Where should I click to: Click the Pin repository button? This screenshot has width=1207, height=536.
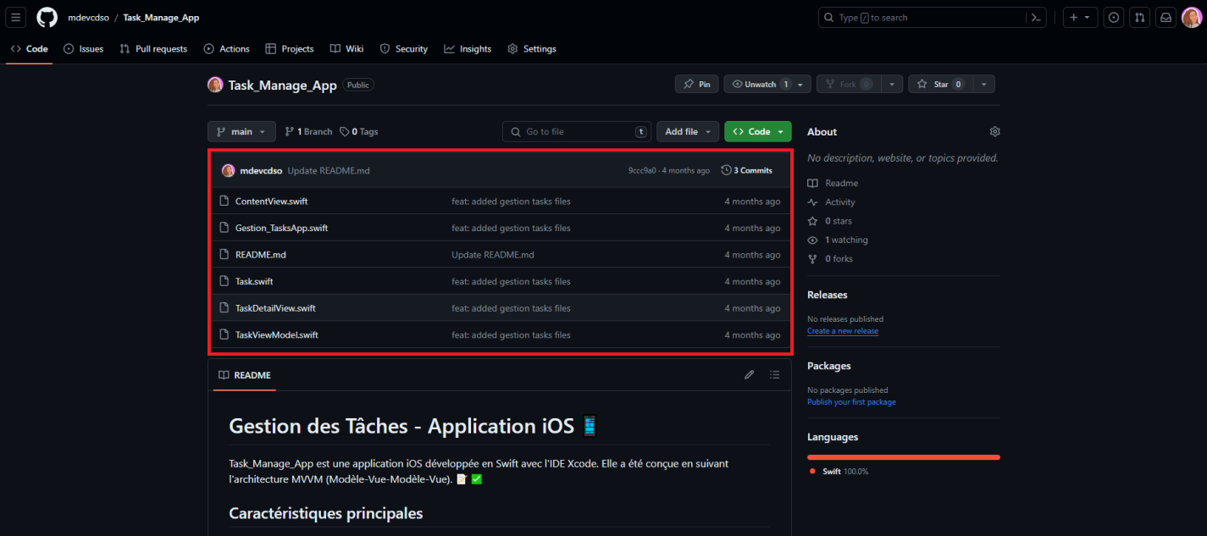pyautogui.click(x=696, y=83)
